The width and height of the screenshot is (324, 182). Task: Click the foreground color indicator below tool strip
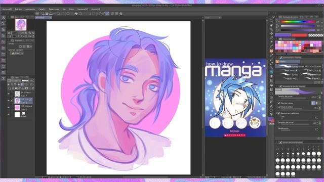(x=270, y=119)
